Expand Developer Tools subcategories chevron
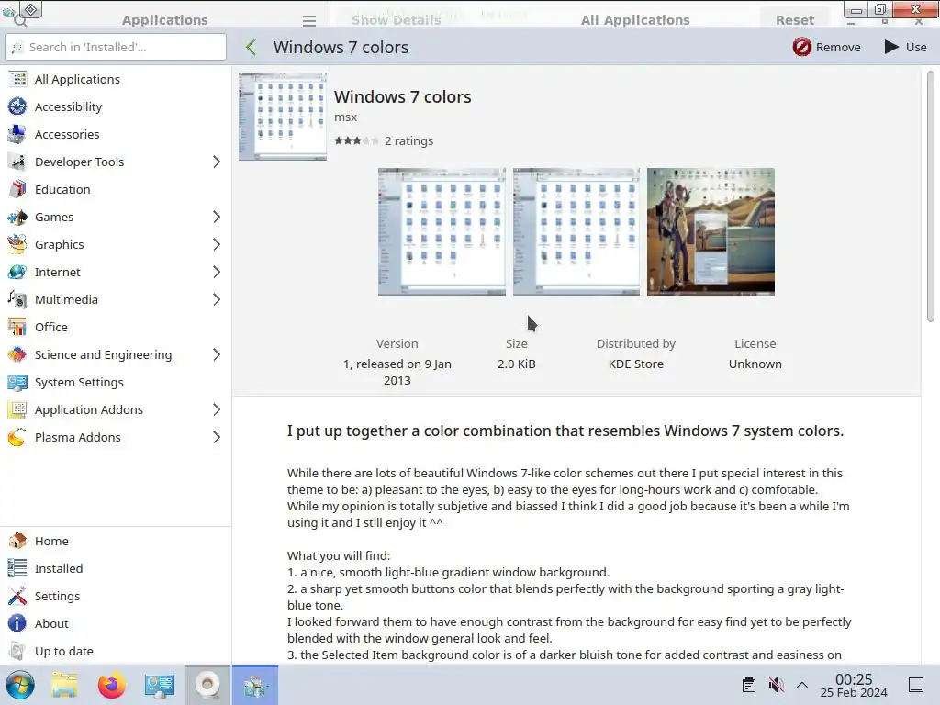This screenshot has height=705, width=940. 217,162
